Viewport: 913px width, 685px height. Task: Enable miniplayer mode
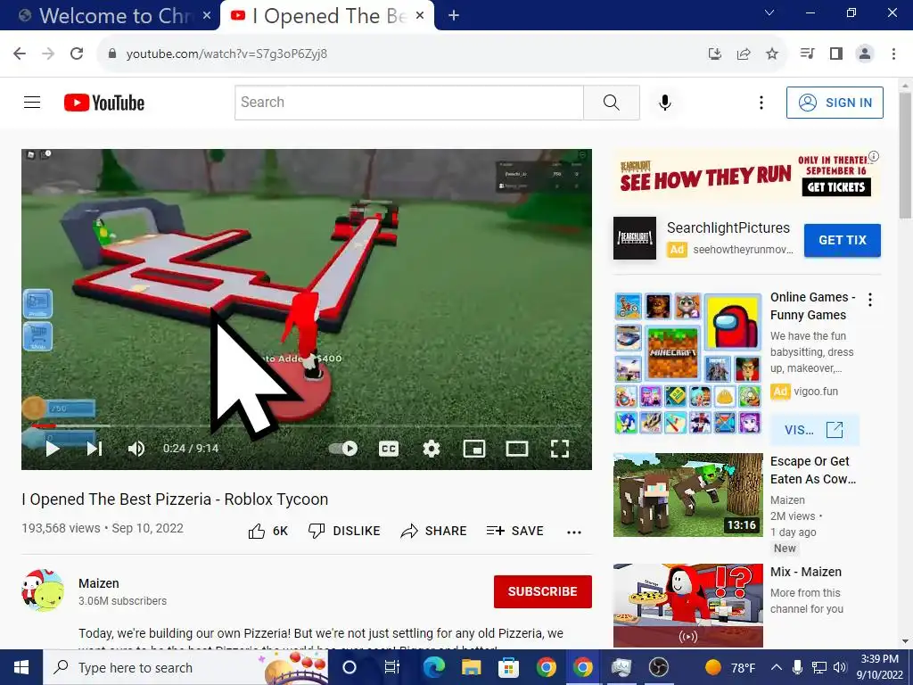point(474,449)
